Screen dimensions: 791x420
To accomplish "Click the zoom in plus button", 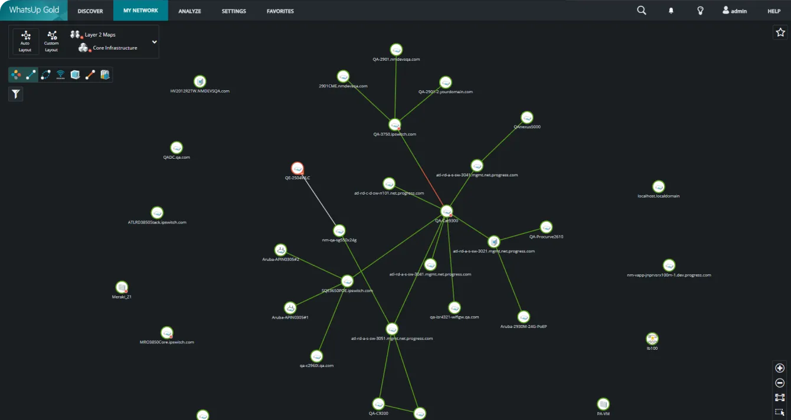I will [780, 368].
